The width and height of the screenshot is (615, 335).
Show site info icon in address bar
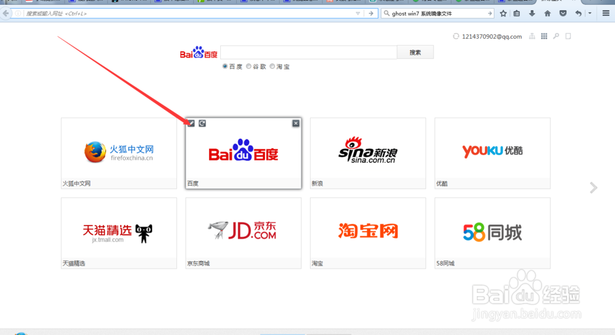pos(18,14)
